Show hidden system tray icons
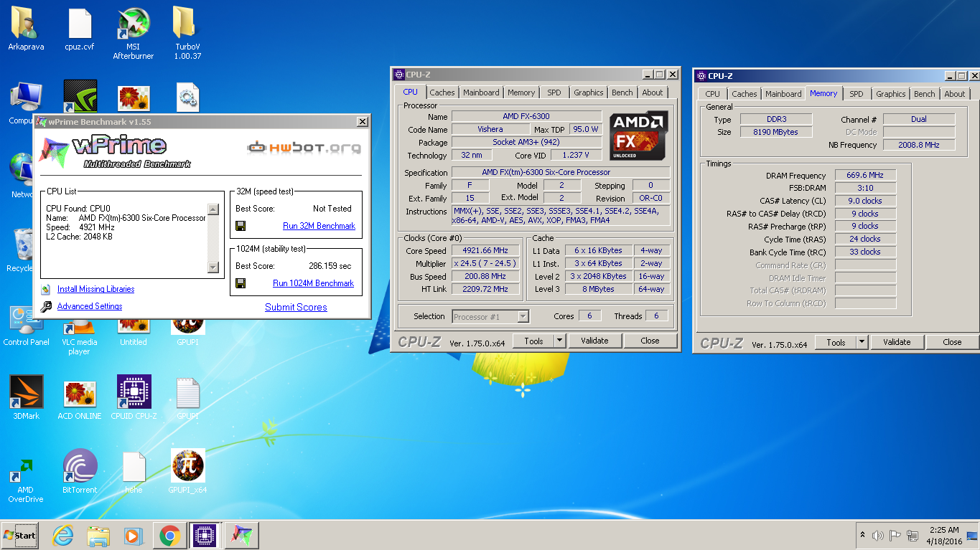Screen dimensions: 980x550 click(x=862, y=536)
